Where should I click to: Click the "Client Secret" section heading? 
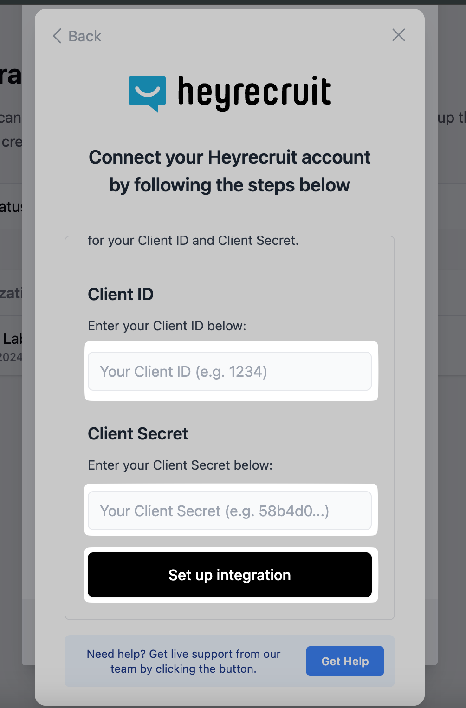(x=138, y=434)
